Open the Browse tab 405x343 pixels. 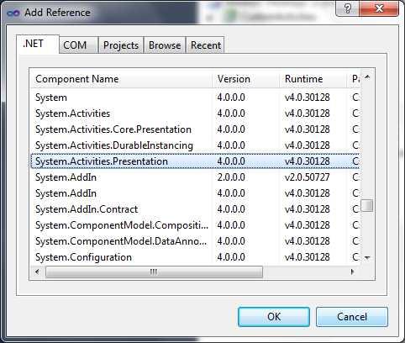[165, 45]
